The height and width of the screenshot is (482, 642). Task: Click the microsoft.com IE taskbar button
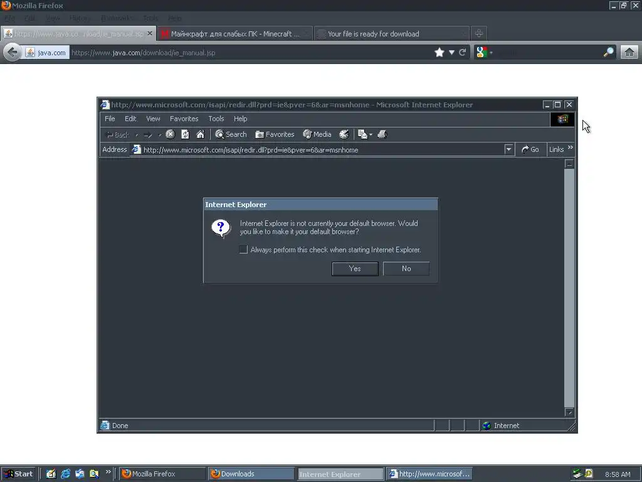429,474
